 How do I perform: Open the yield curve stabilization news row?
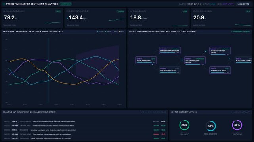tap(85, 121)
